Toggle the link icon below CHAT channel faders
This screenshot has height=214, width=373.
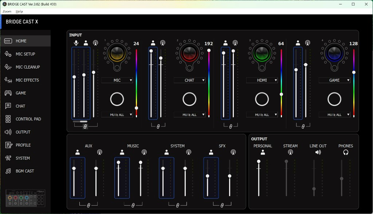(158, 127)
